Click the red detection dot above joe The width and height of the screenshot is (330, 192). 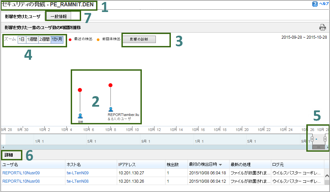80,90
